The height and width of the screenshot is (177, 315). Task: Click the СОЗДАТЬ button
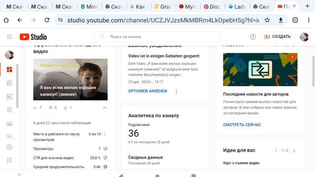point(278,37)
